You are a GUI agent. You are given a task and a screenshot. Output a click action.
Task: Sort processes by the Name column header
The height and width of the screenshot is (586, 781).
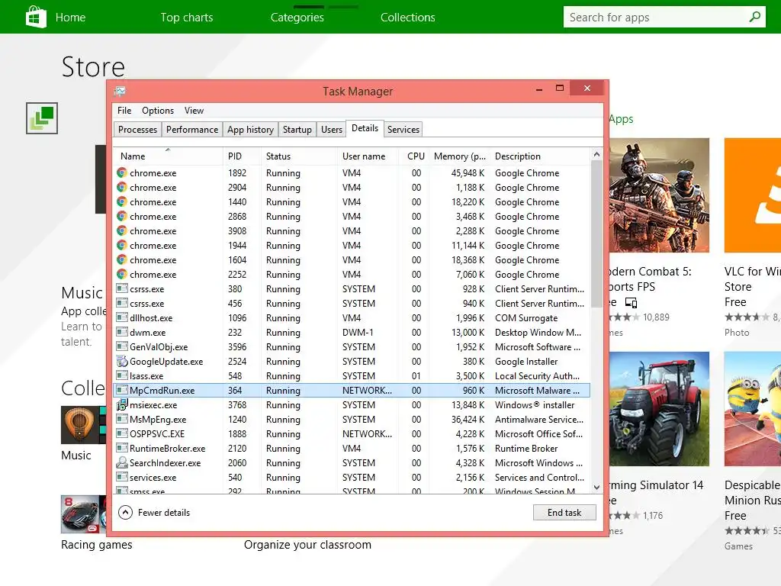coord(168,156)
